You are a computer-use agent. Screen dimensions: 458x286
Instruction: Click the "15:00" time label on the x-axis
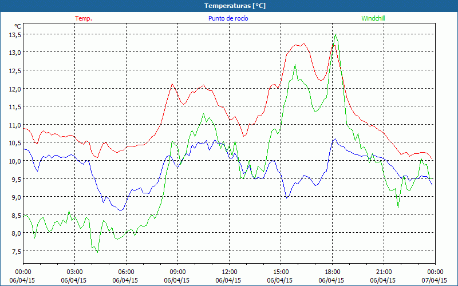281,272
